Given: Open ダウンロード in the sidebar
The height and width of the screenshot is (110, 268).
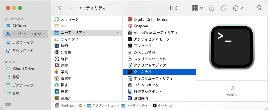Looking at the screenshot, I should coord(26,51).
